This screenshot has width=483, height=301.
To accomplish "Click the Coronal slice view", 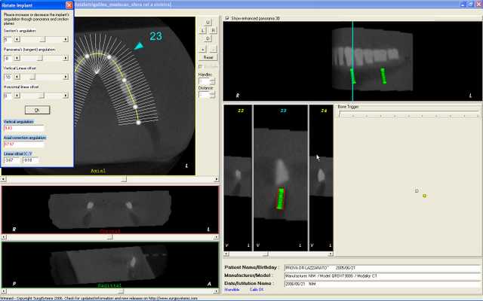I will [x=110, y=210].
